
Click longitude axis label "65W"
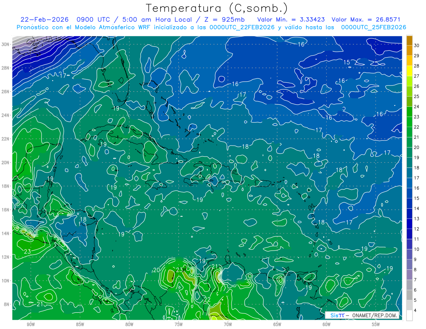[x=277, y=324]
